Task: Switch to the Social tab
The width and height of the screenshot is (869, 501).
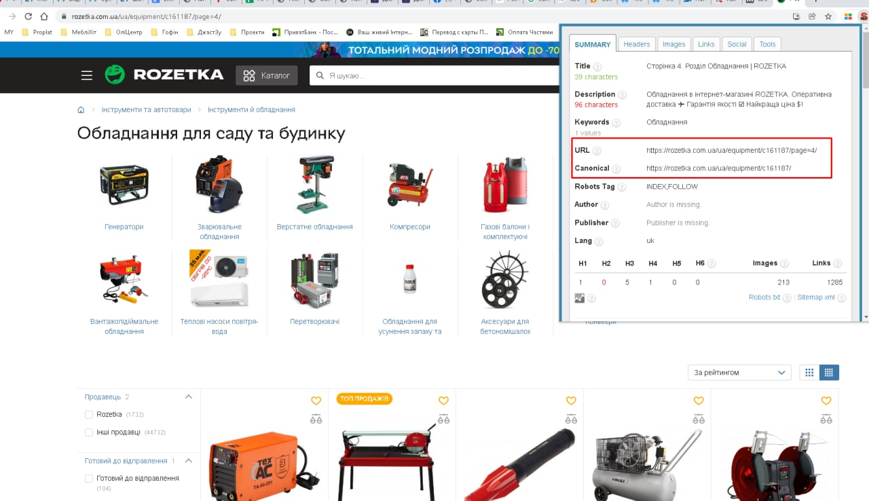Action: tap(737, 44)
